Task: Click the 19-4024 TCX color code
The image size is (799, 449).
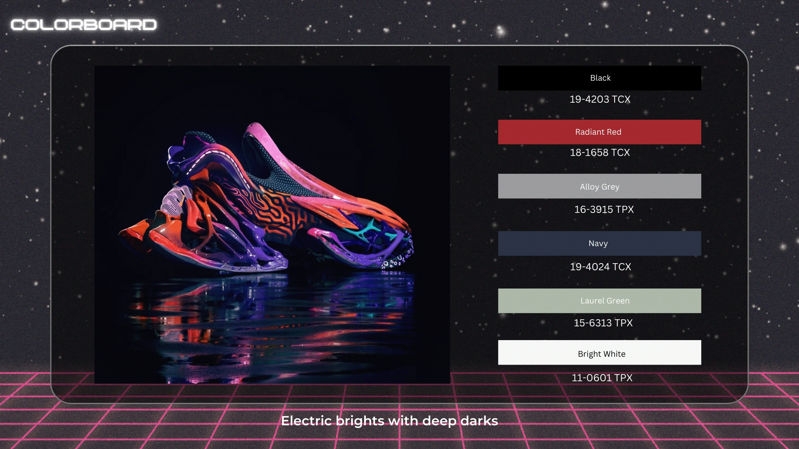Action: (x=600, y=267)
